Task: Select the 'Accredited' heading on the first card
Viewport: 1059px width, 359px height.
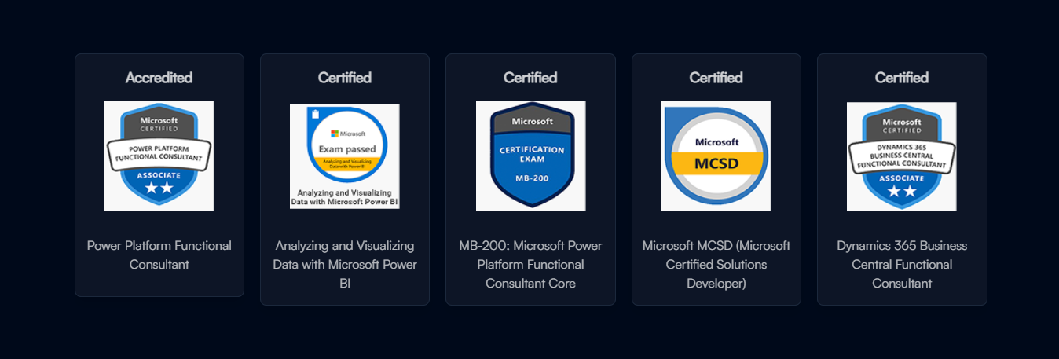Action: tap(159, 78)
